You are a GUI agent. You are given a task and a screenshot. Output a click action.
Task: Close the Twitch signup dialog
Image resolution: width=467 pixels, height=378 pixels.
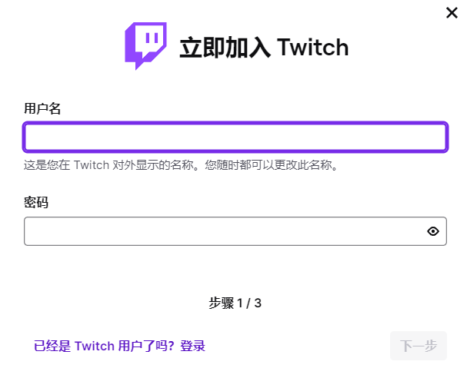(452, 13)
